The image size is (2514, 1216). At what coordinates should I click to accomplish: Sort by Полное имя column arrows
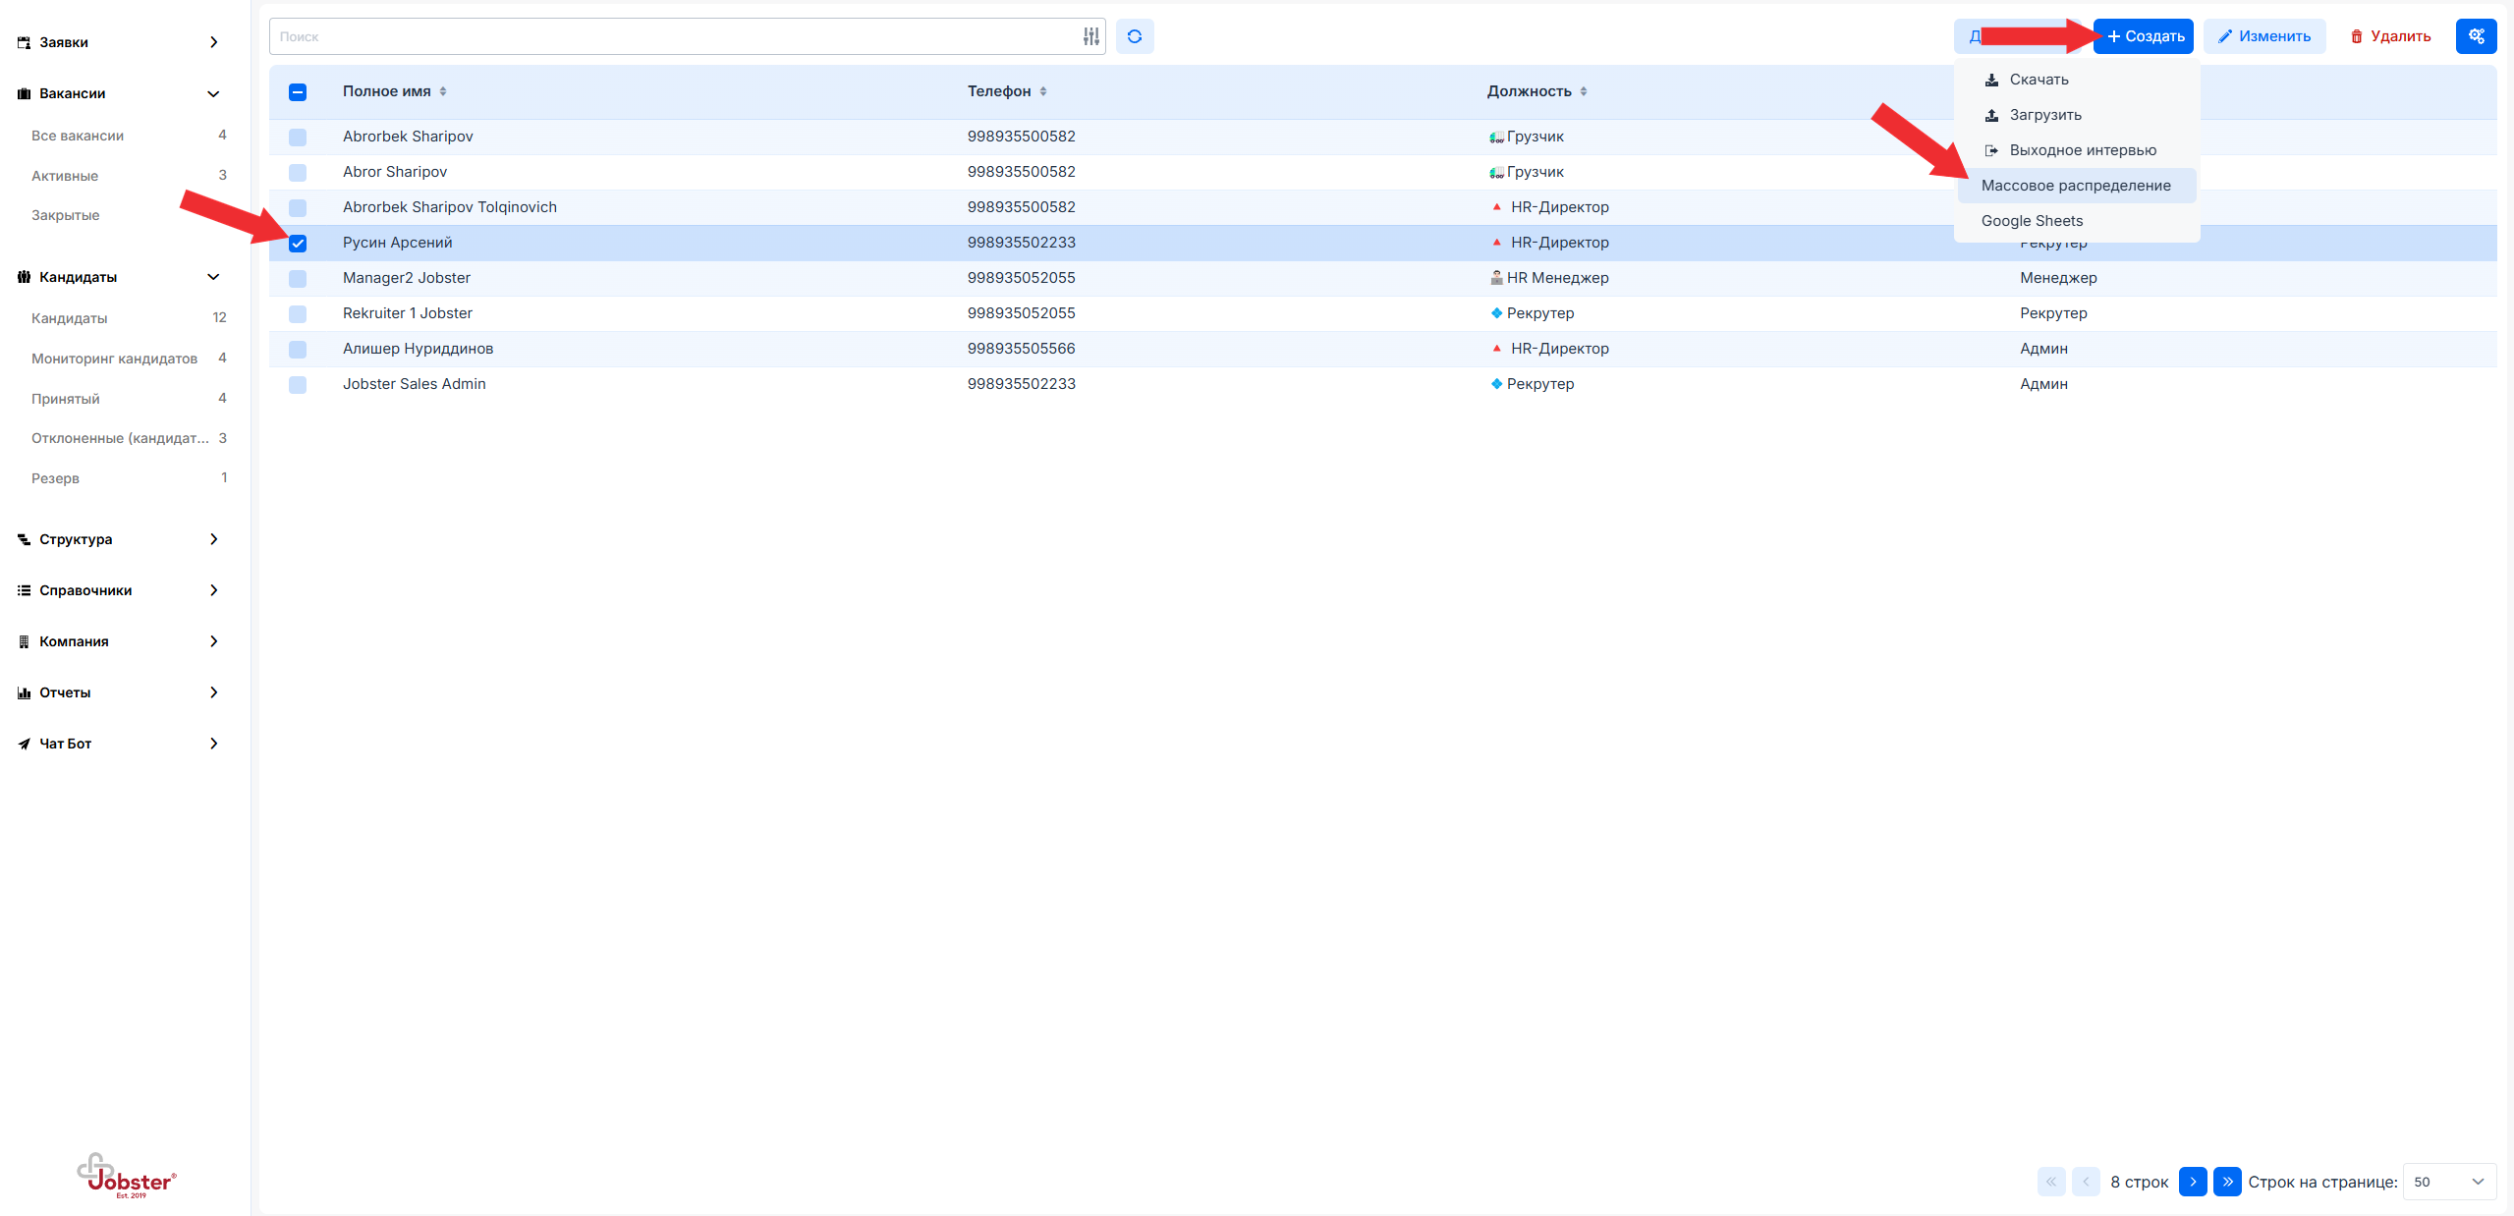[x=443, y=91]
